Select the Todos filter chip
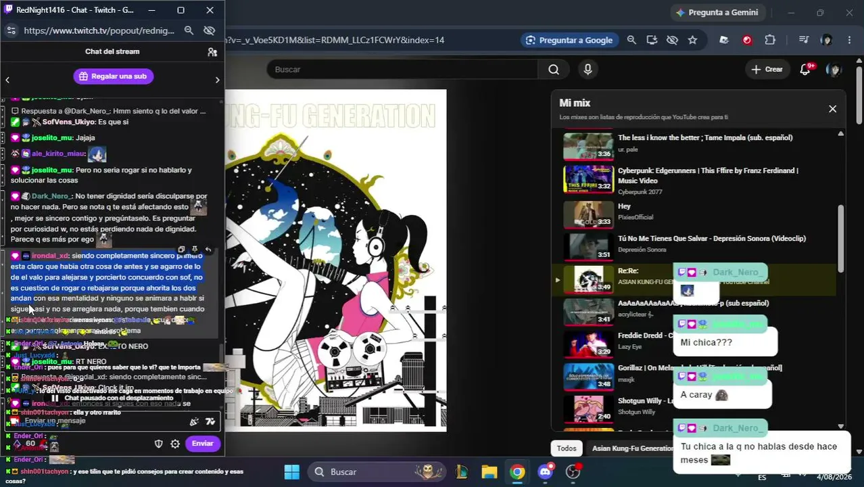Viewport: 864px width, 487px height. pos(567,448)
